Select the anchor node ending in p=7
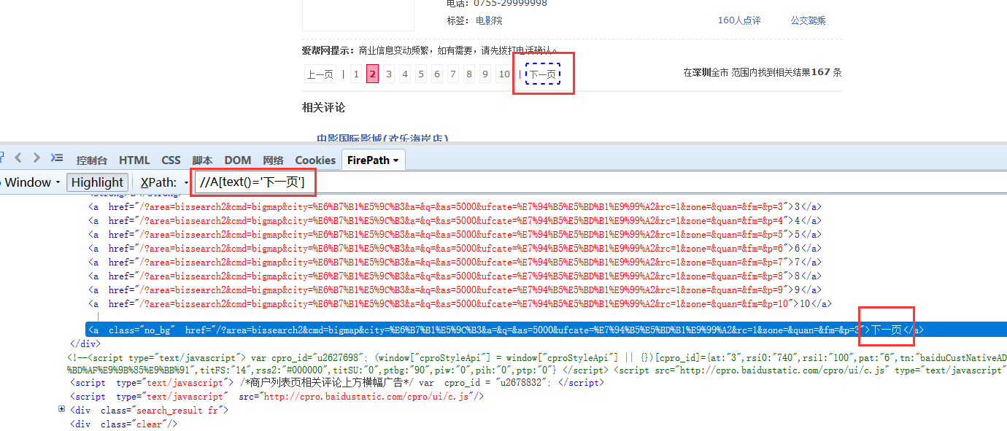This screenshot has height=431, width=1007. coord(456,262)
